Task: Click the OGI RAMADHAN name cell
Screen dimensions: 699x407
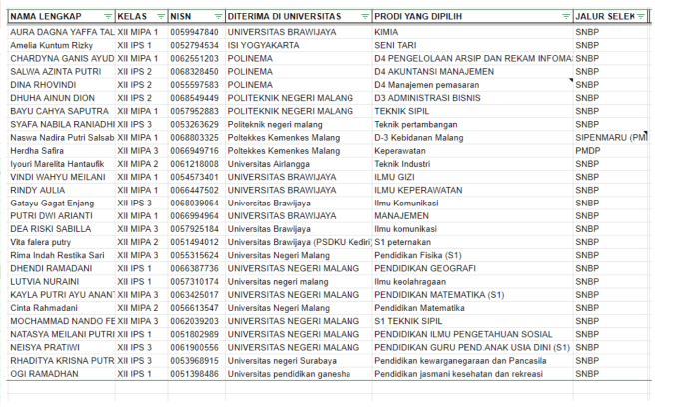Action: 44,373
